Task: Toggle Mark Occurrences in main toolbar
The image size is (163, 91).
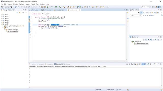Action: pyautogui.click(x=80, y=7)
